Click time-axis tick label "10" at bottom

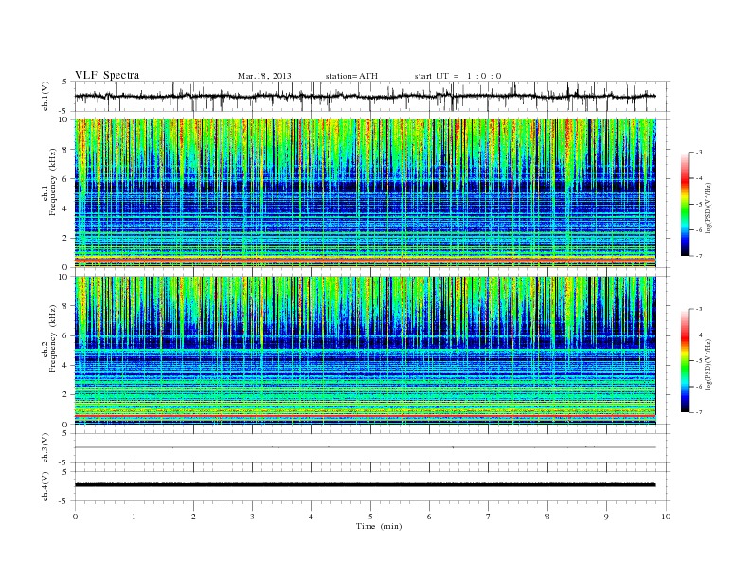pos(666,517)
